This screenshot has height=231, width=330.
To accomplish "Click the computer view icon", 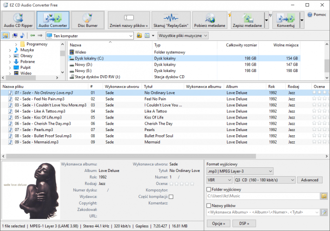I will click(15, 35).
